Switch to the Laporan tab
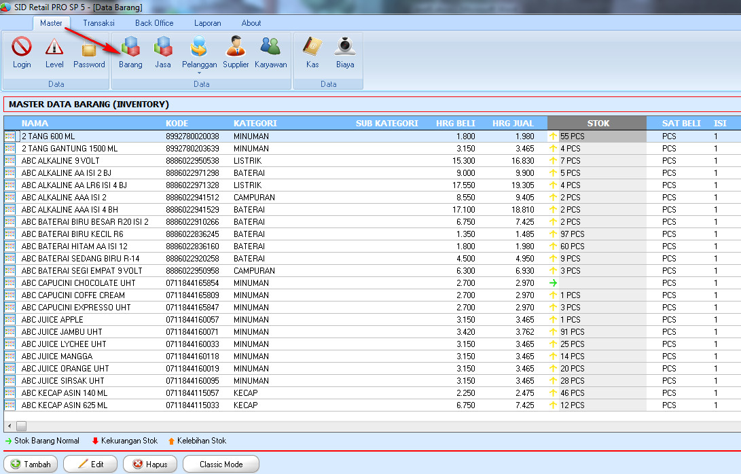 [207, 23]
